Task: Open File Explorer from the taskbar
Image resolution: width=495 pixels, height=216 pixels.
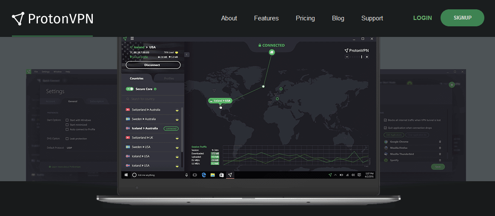Action: [213, 175]
